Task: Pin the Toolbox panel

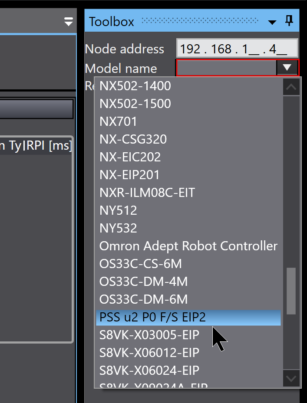Action: 289,20
